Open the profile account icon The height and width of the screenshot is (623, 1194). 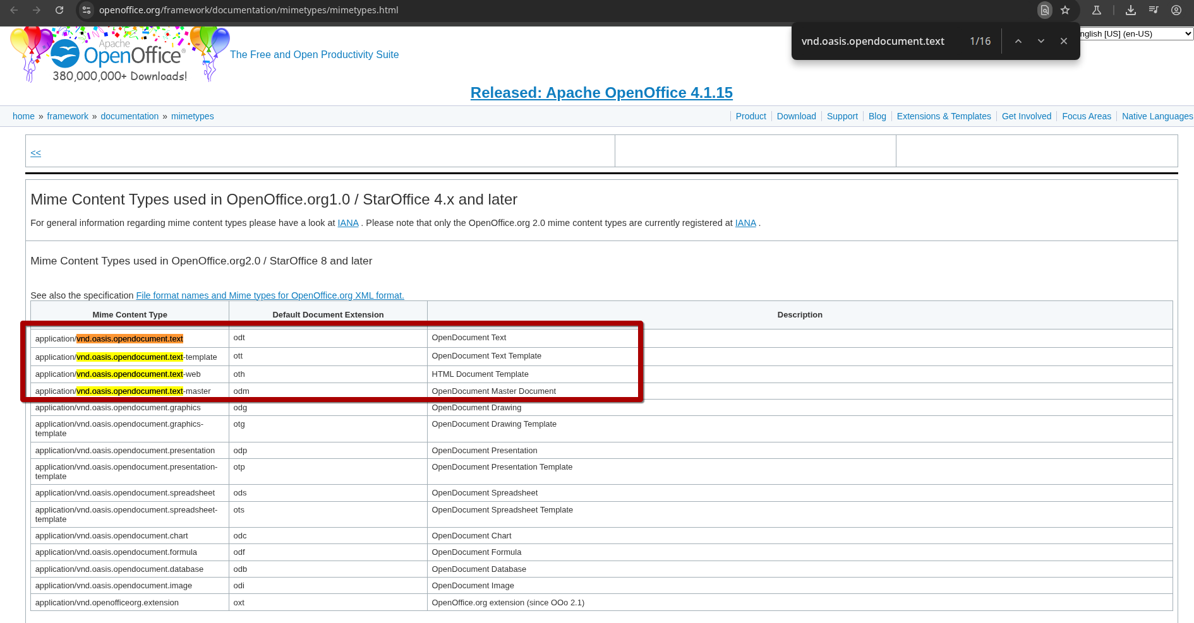click(1176, 10)
